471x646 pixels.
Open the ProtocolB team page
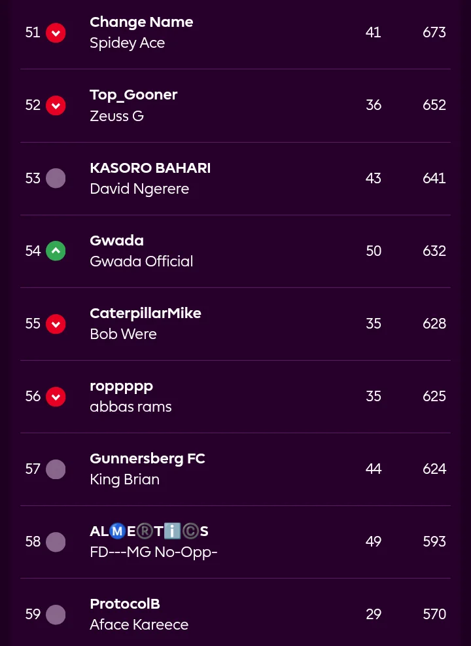(x=125, y=604)
